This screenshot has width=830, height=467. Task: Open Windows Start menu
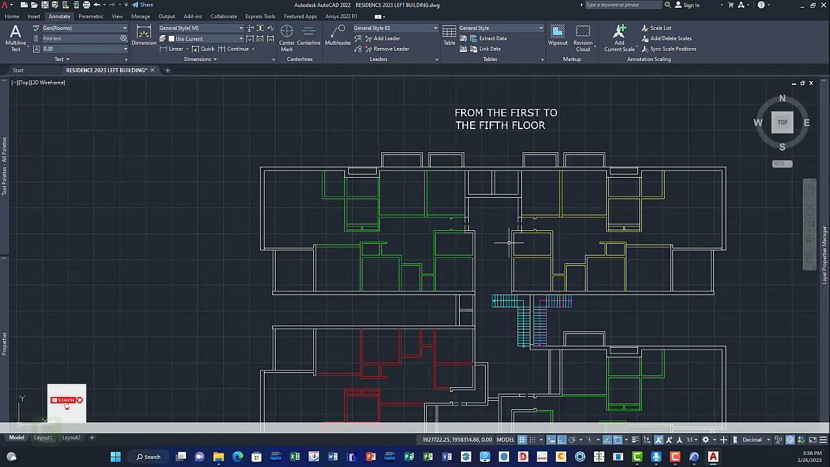[115, 457]
